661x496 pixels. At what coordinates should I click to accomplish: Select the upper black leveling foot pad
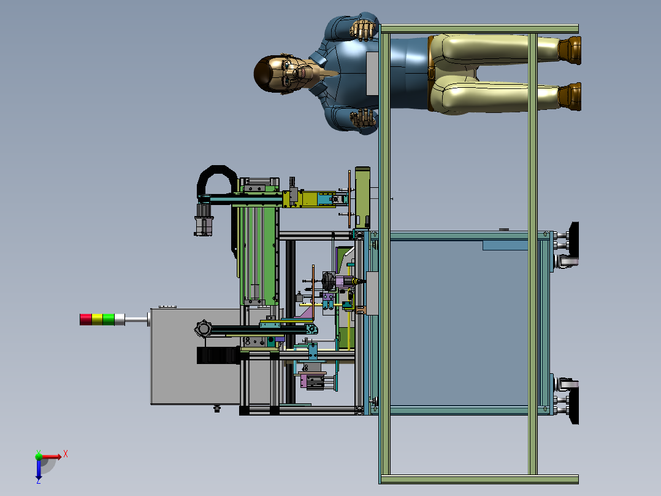tap(574, 239)
